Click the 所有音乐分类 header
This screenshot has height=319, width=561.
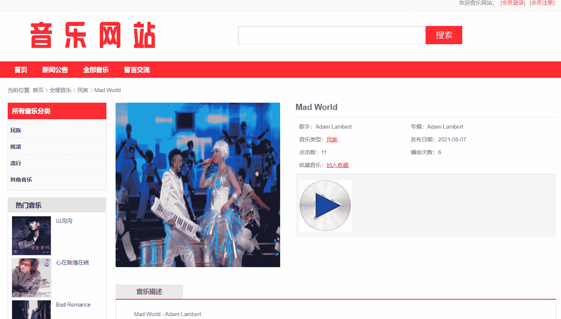57,111
